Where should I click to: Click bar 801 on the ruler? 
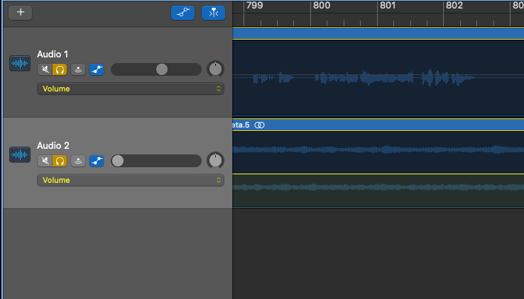(388, 6)
